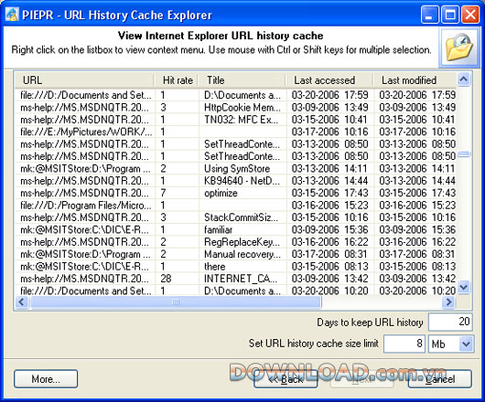Go to previous step with Back button
Image resolution: width=485 pixels, height=402 pixels.
point(286,379)
